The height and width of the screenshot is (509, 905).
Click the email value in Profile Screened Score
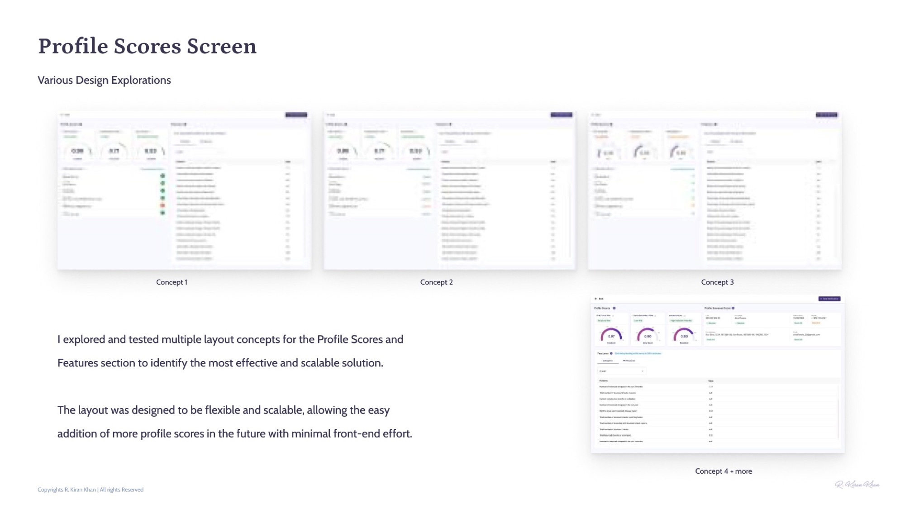click(x=807, y=335)
